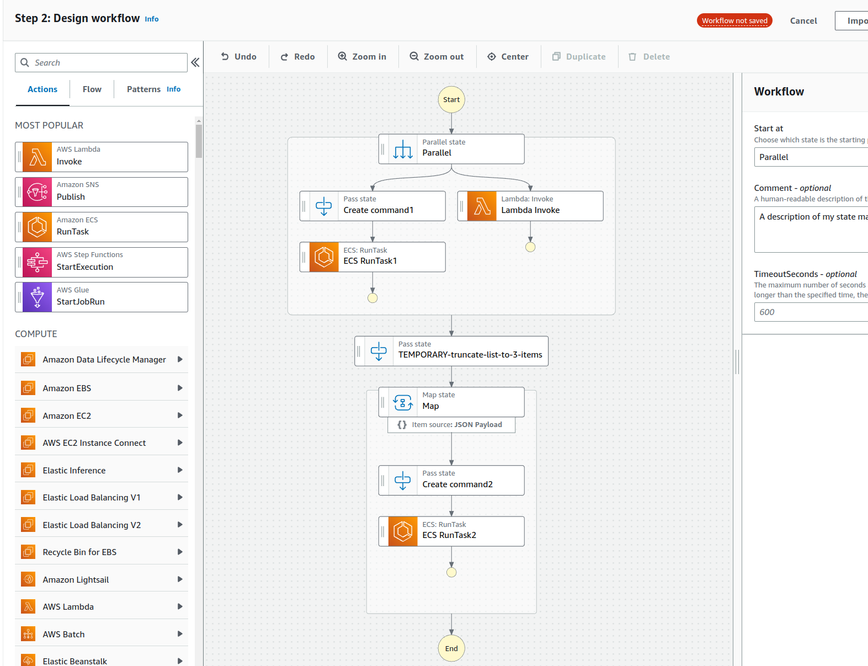Click the Search actions input field
The image size is (868, 666).
pos(101,62)
